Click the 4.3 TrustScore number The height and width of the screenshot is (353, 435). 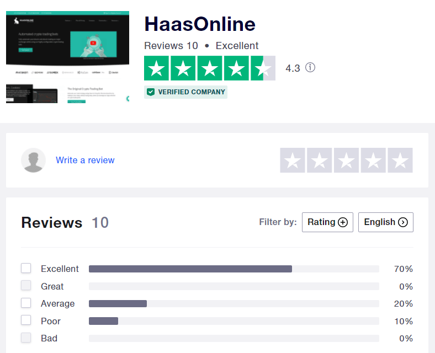click(293, 68)
